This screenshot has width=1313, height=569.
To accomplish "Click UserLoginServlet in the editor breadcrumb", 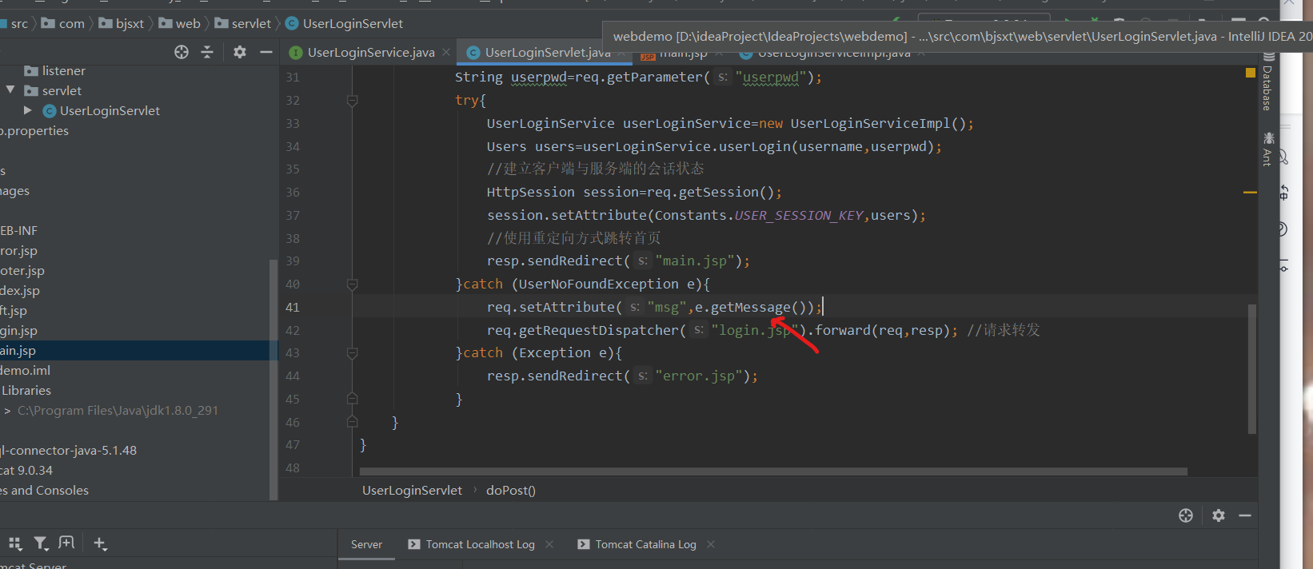I will click(412, 491).
